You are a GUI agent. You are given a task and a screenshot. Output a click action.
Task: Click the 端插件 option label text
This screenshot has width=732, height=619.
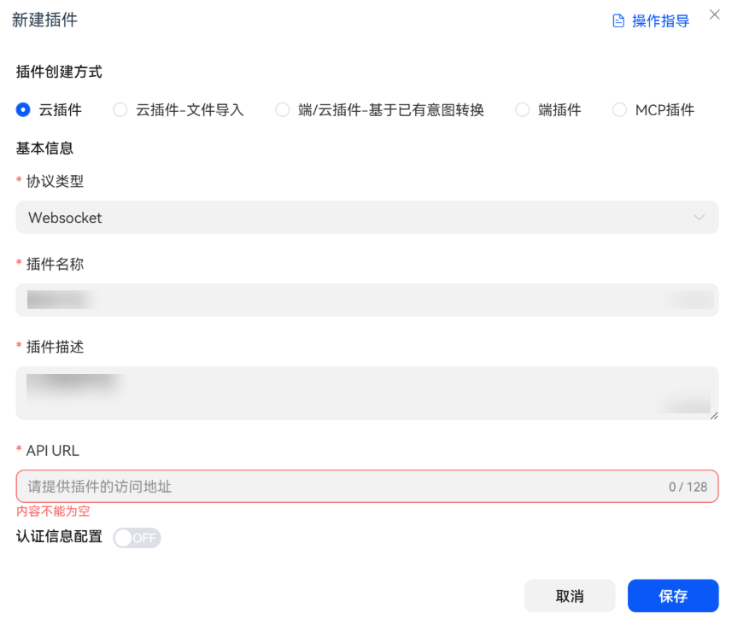coord(559,109)
